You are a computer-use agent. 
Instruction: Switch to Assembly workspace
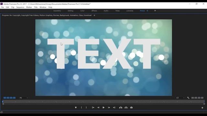point(57,11)
